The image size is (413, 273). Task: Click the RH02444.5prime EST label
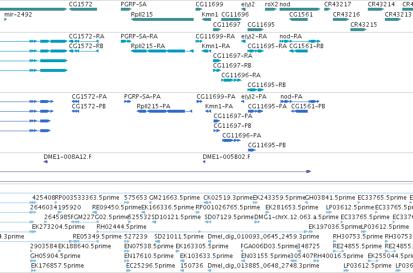click(121, 227)
